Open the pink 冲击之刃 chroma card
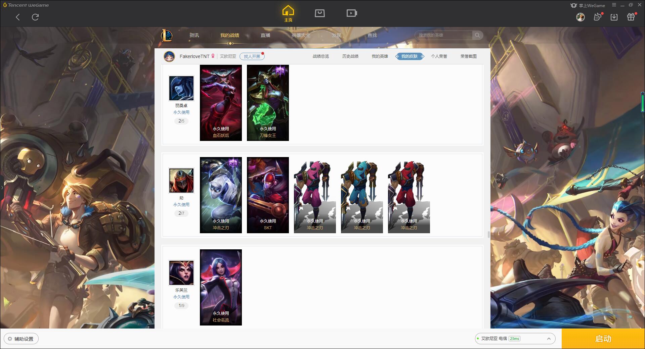This screenshot has height=349, width=645. [x=315, y=195]
